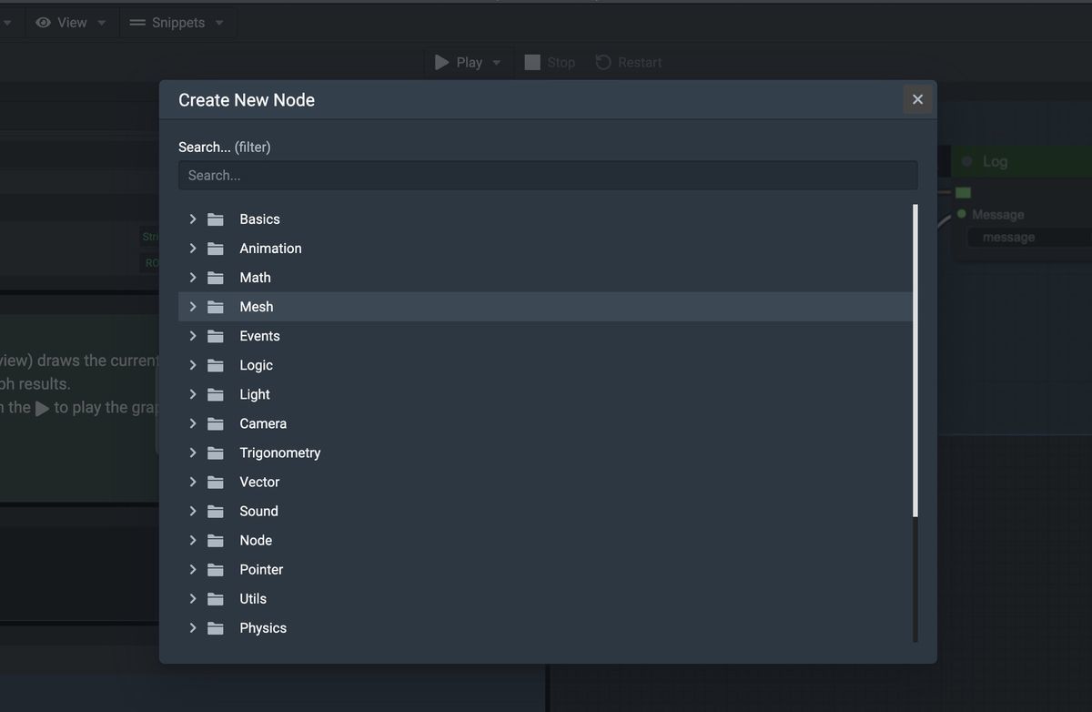Click the Utils category folder icon
Viewport: 1092px width, 712px height.
click(216, 598)
